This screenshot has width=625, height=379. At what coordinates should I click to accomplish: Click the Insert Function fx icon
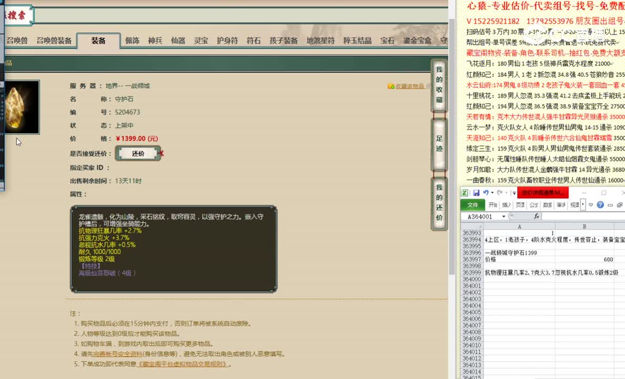536,215
